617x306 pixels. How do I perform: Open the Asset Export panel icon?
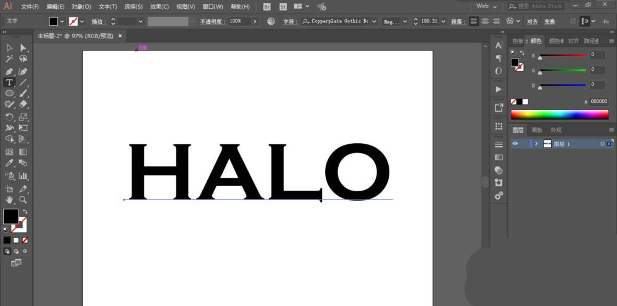tap(499, 107)
